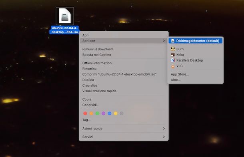Viewport: 244px width, 157px height.
Task: Select Crea alias
Action: click(x=124, y=85)
